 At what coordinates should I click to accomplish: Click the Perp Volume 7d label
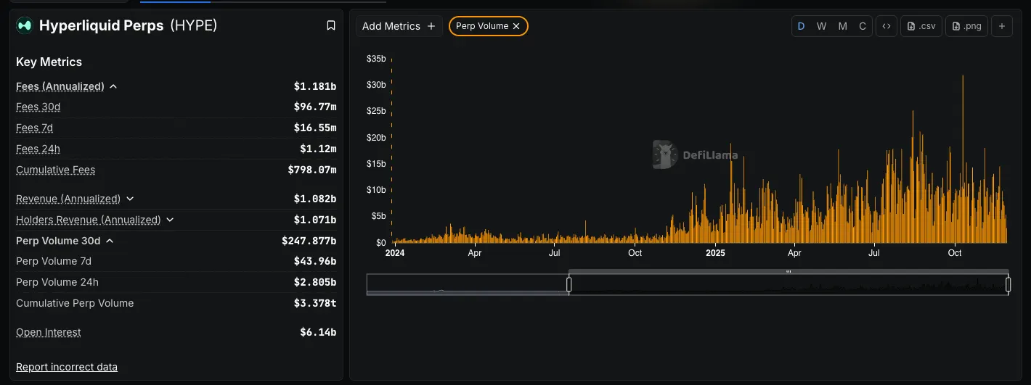click(x=54, y=261)
